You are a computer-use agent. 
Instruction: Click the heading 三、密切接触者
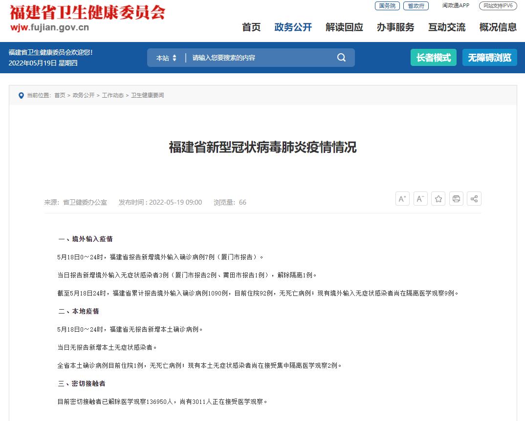(x=82, y=383)
